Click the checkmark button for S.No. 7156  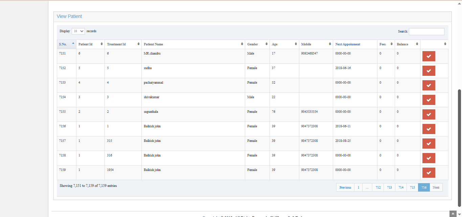point(429,129)
